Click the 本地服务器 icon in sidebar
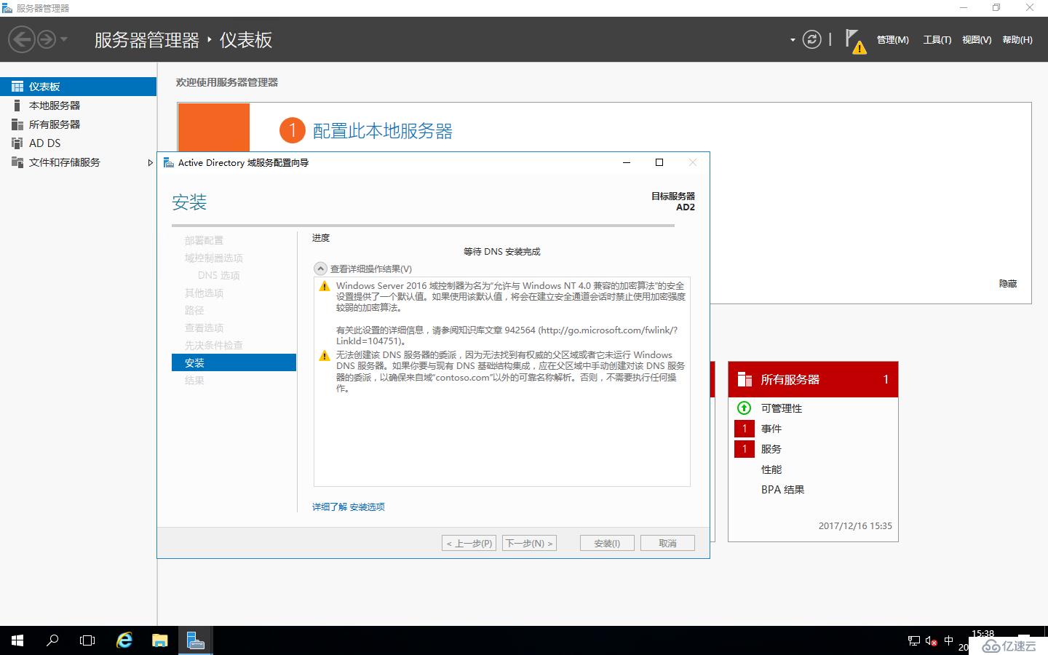 click(17, 106)
